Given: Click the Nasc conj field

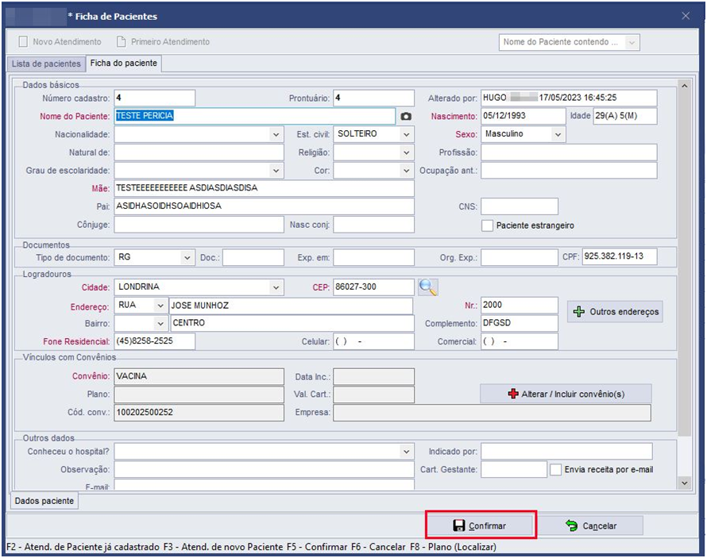Looking at the screenshot, I should point(374,225).
